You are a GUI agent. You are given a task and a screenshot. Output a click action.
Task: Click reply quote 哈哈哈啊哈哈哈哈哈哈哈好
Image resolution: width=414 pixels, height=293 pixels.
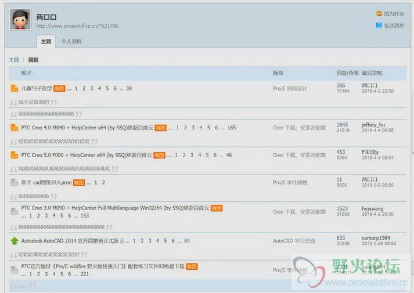49,255
